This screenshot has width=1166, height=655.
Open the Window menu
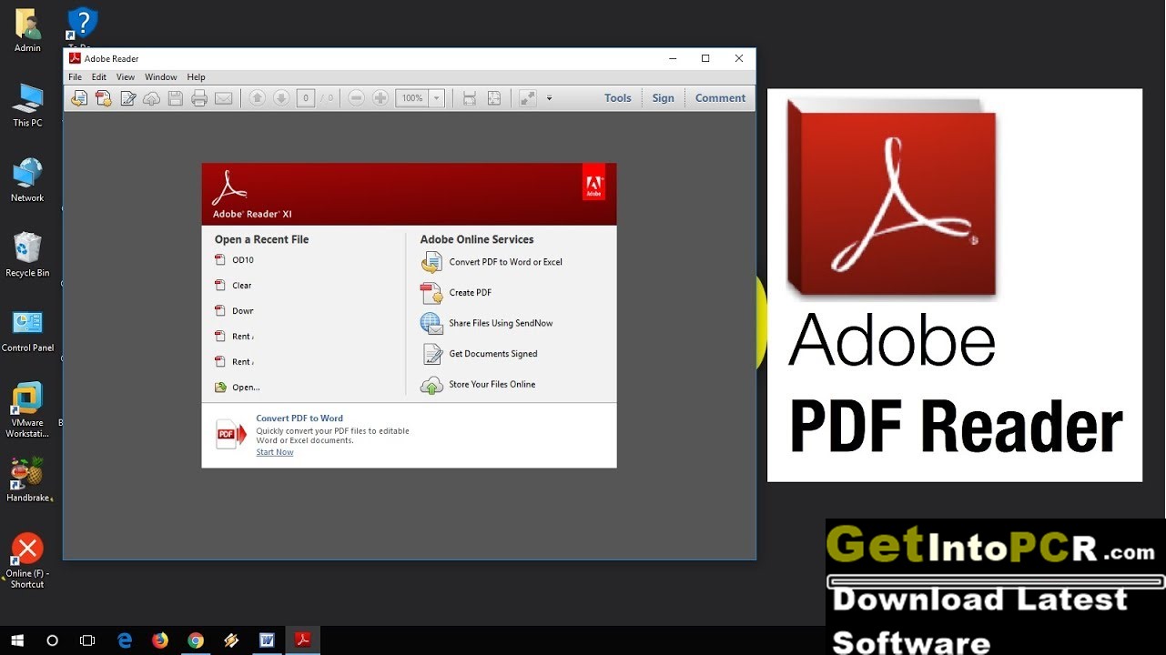coord(161,77)
